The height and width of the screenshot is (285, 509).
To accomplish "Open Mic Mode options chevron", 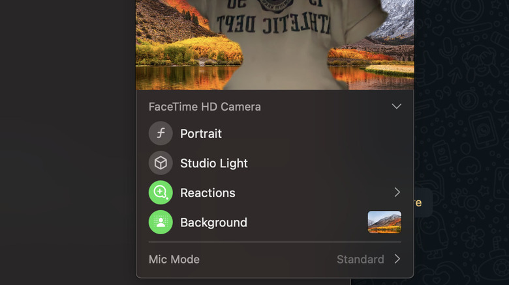I will click(397, 259).
